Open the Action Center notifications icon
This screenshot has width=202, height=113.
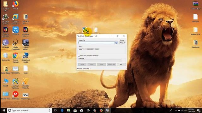coord(199,110)
